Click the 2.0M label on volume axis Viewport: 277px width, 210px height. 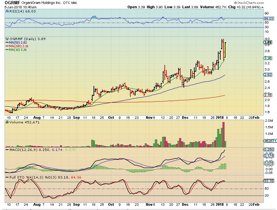click(x=268, y=121)
